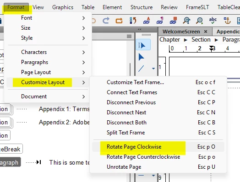The width and height of the screenshot is (240, 182).
Task: Select the Customize Layout menu item
Action: [x=48, y=82]
